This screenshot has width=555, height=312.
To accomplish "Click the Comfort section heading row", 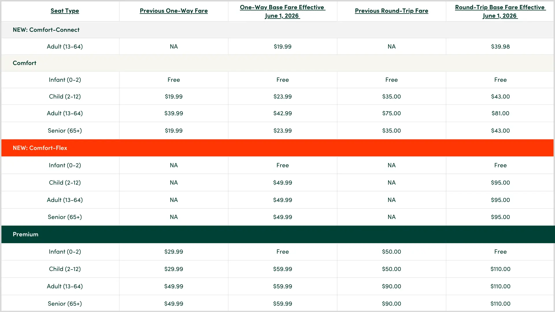I will 277,63.
